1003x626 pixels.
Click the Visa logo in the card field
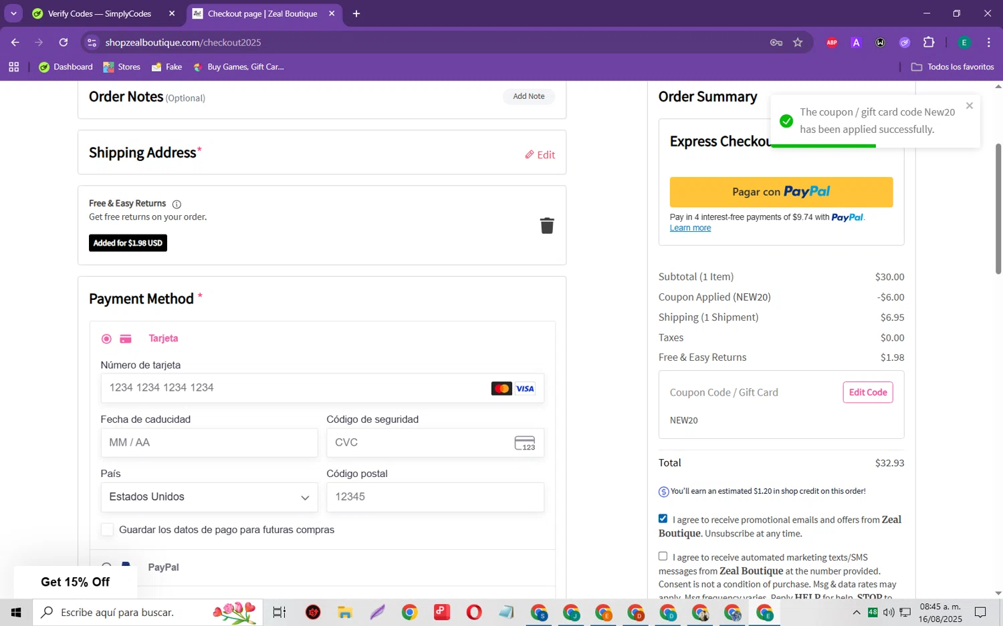tap(525, 389)
